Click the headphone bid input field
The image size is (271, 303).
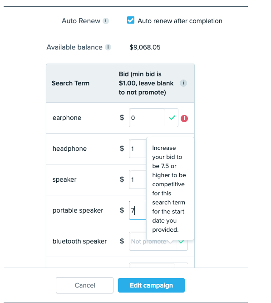[138, 149]
